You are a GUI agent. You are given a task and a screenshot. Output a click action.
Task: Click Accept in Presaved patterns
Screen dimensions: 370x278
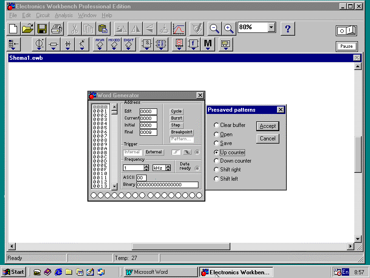(x=268, y=126)
